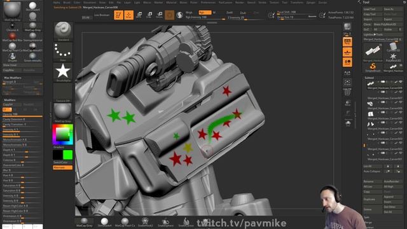Select the SimpleBrush tool icon
This screenshot has height=229, width=407.
point(373,67)
